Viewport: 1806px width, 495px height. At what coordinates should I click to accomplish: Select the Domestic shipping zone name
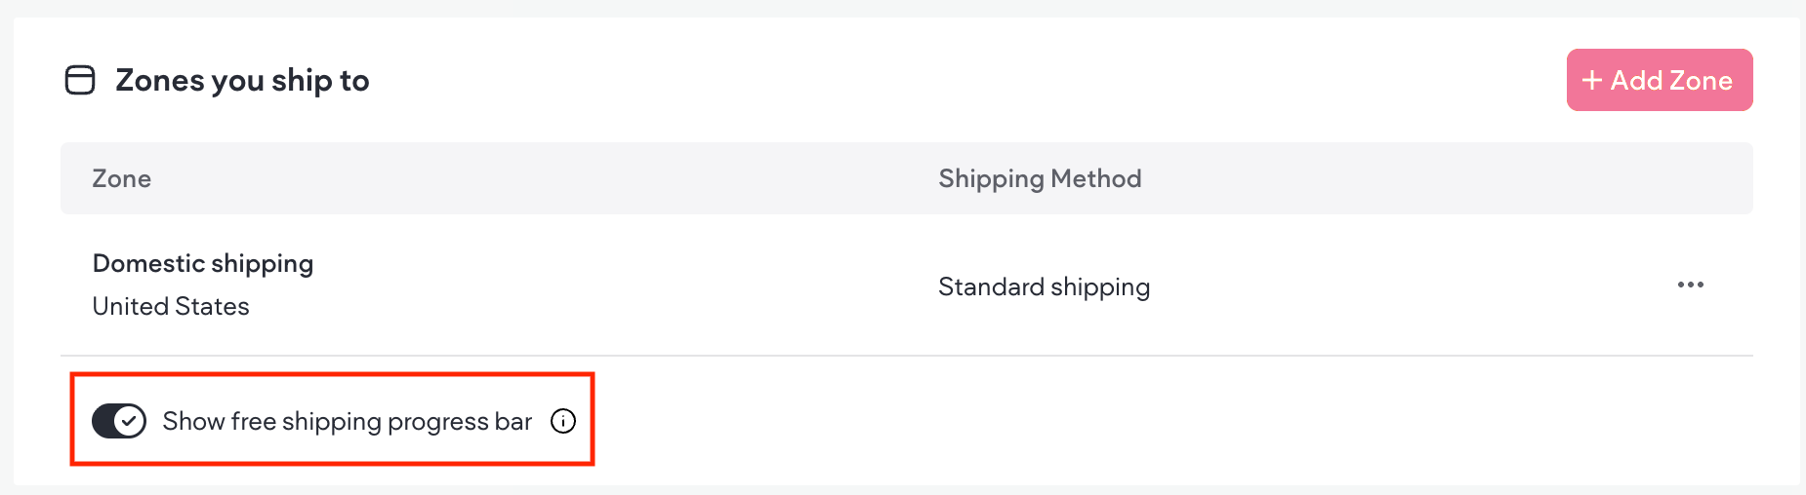click(x=203, y=263)
